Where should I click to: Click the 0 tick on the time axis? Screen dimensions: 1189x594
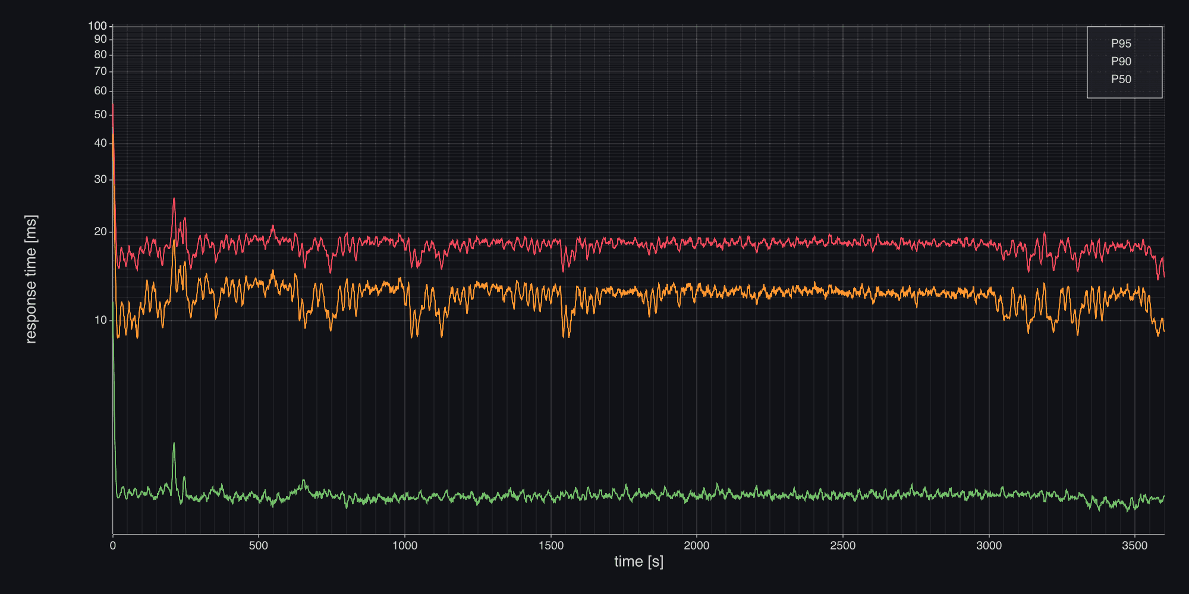click(x=113, y=546)
